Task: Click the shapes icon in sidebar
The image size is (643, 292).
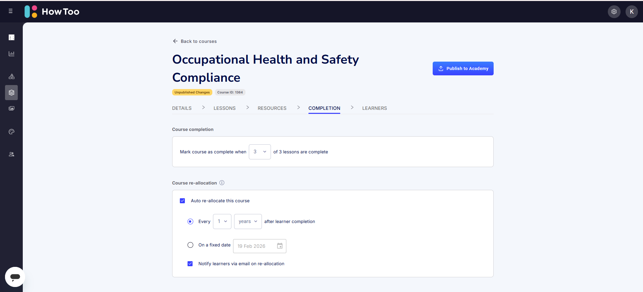Action: pos(11,77)
